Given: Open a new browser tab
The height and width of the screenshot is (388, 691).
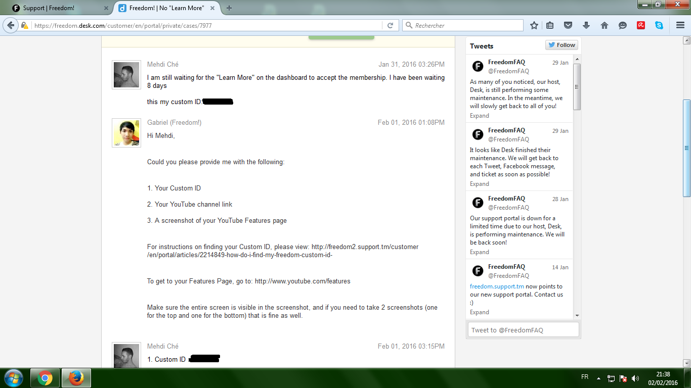Looking at the screenshot, I should (x=229, y=8).
